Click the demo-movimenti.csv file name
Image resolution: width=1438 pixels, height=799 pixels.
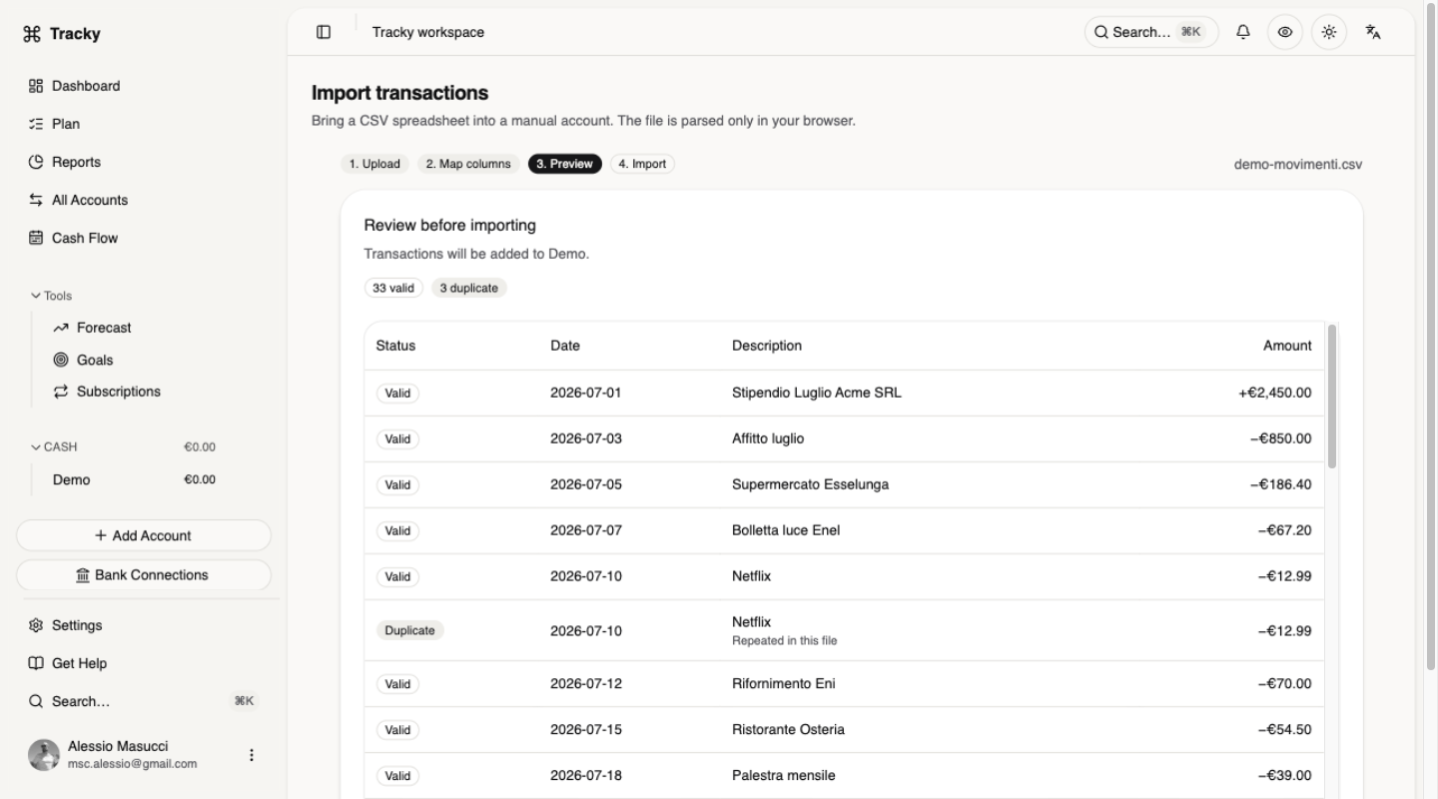(1298, 164)
